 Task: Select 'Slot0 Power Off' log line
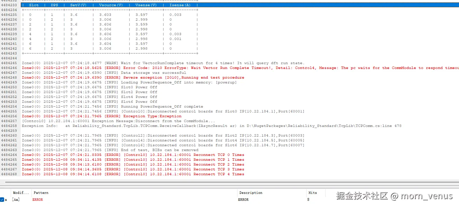(x=90, y=87)
